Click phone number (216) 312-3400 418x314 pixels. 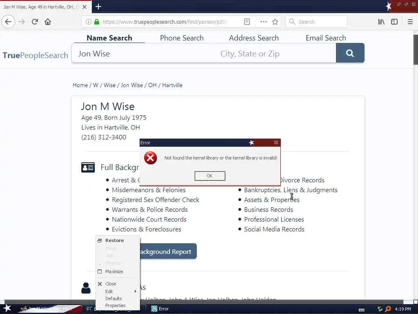click(x=104, y=137)
